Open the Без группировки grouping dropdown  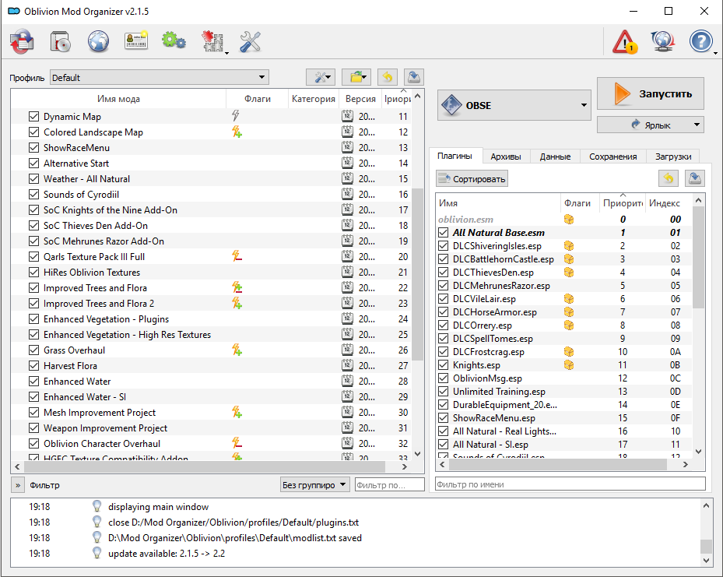point(315,485)
